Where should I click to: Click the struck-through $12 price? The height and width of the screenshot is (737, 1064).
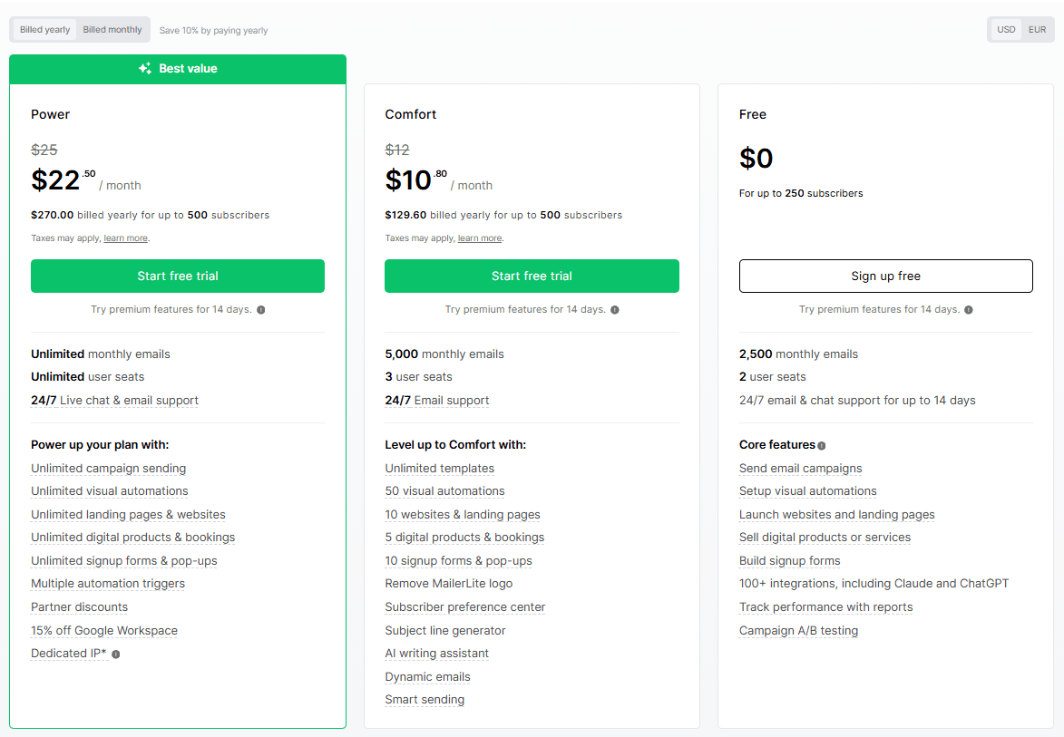coord(397,150)
